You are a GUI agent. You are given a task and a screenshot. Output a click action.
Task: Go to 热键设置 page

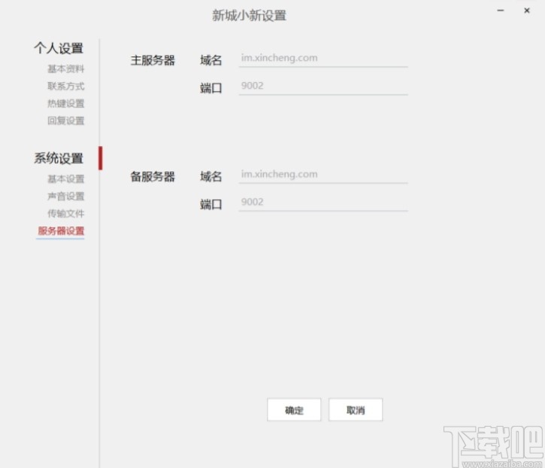(x=65, y=103)
